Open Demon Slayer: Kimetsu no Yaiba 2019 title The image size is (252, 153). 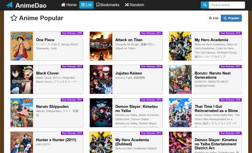(136, 109)
